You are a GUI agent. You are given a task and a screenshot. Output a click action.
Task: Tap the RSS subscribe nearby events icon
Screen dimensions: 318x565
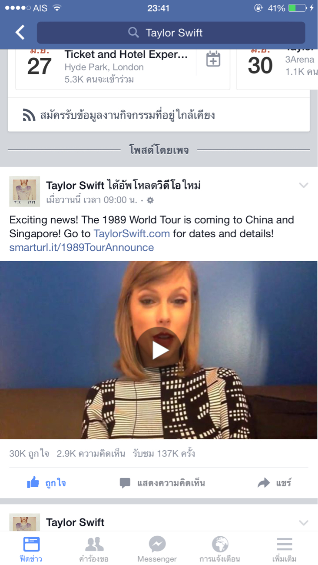click(x=29, y=115)
